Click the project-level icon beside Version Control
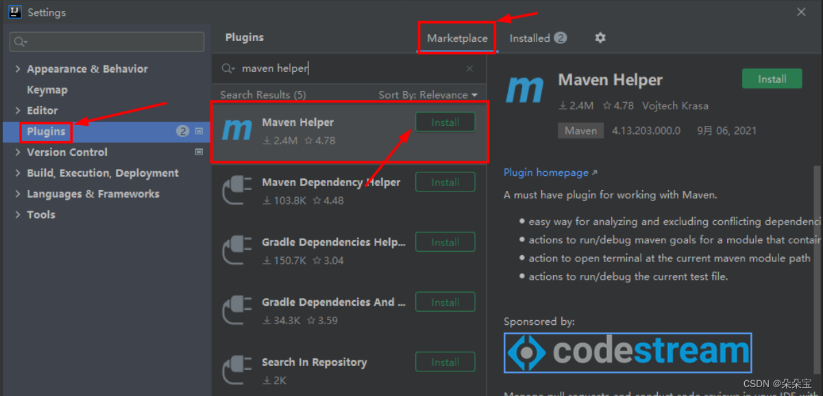 (199, 152)
